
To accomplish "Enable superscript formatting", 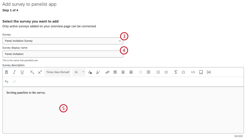I will click(x=40, y=72).
